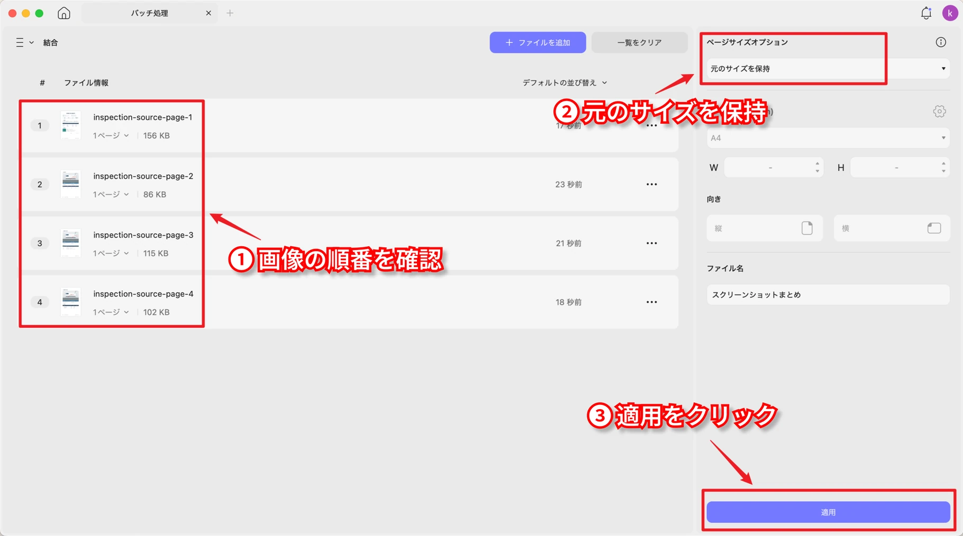Click the ファイル名 input field
The height and width of the screenshot is (536, 963).
pos(828,294)
